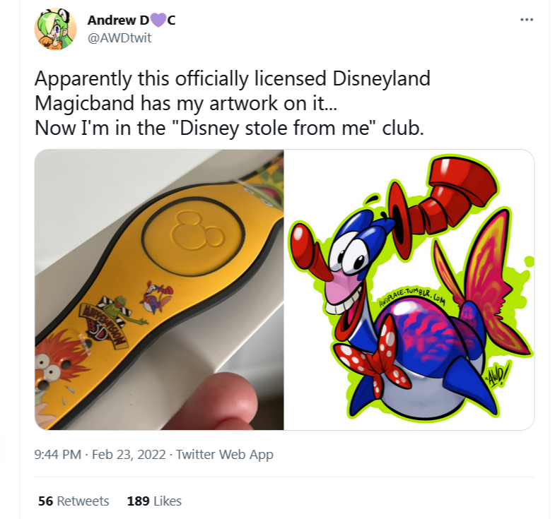Viewport: 555px width, 519px height.
Task: Click the awdplace.tumblr.com watermark text
Action: [x=411, y=297]
